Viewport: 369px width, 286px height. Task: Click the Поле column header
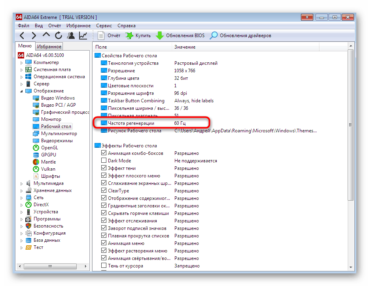[x=132, y=47]
